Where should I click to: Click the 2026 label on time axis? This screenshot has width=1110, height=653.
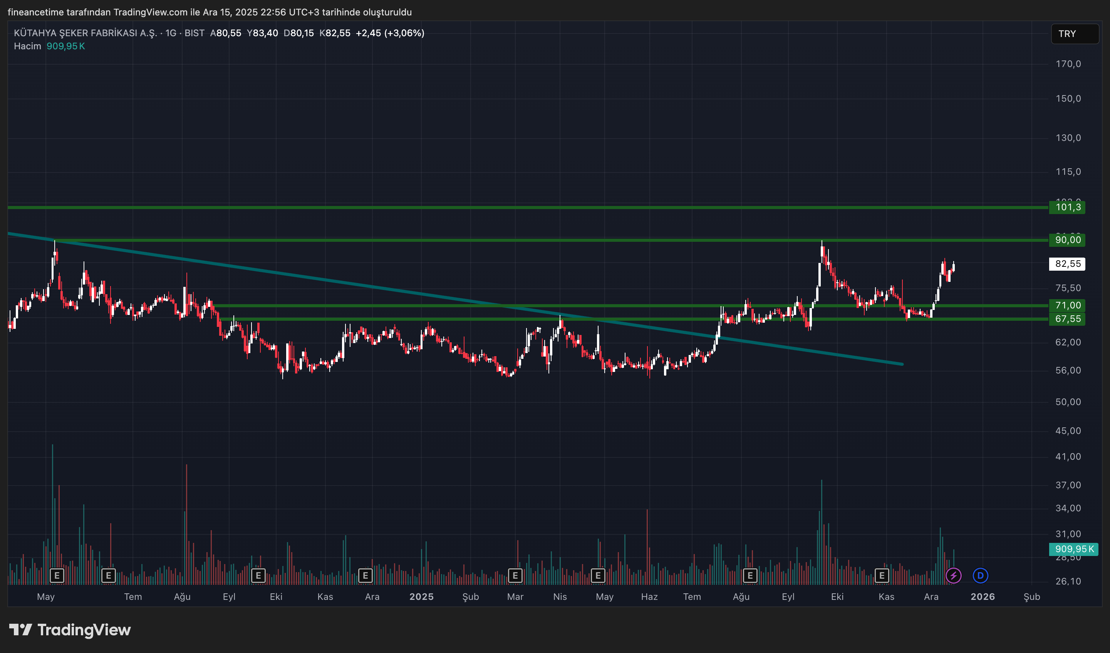click(x=982, y=597)
